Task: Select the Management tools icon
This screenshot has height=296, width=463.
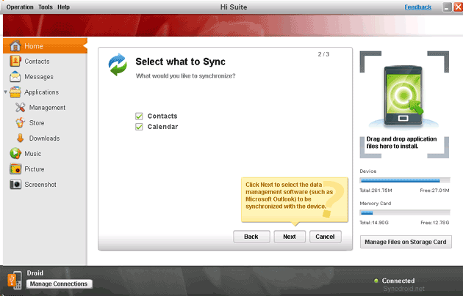Action: 21,108
